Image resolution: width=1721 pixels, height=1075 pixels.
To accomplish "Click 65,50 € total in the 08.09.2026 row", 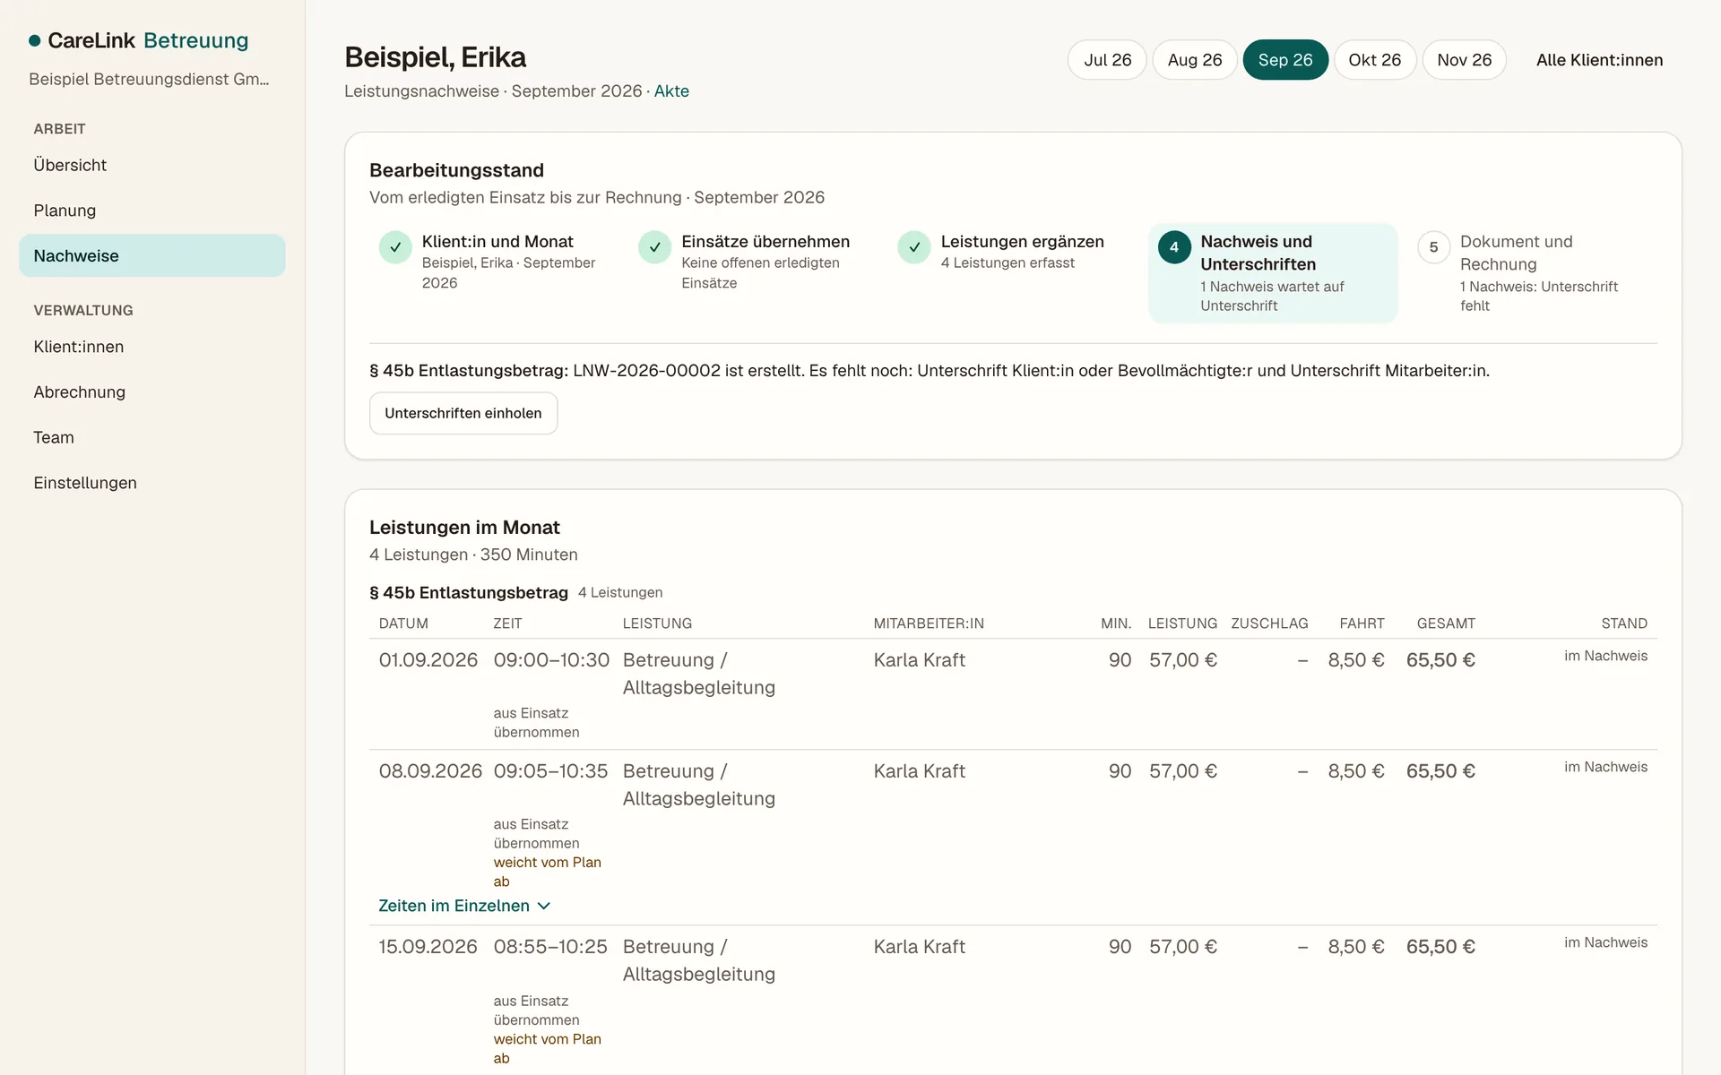I will [1440, 771].
